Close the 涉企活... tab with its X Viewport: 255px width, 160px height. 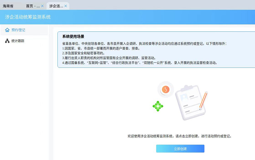point(66,6)
